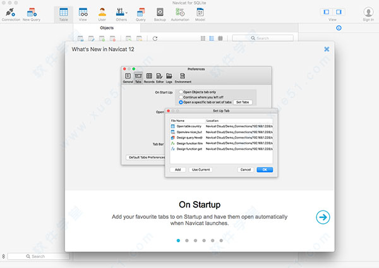Viewport: 379px width, 268px height.
Task: Toggle the right information pane view
Action: pos(339,12)
